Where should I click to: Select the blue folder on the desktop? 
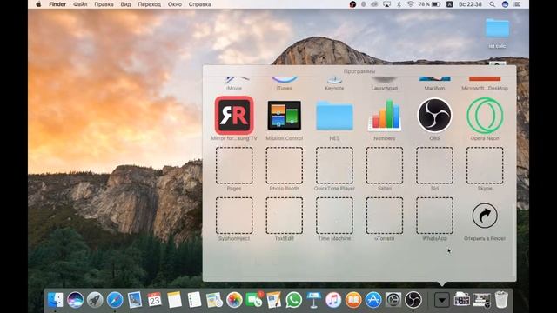[497, 28]
